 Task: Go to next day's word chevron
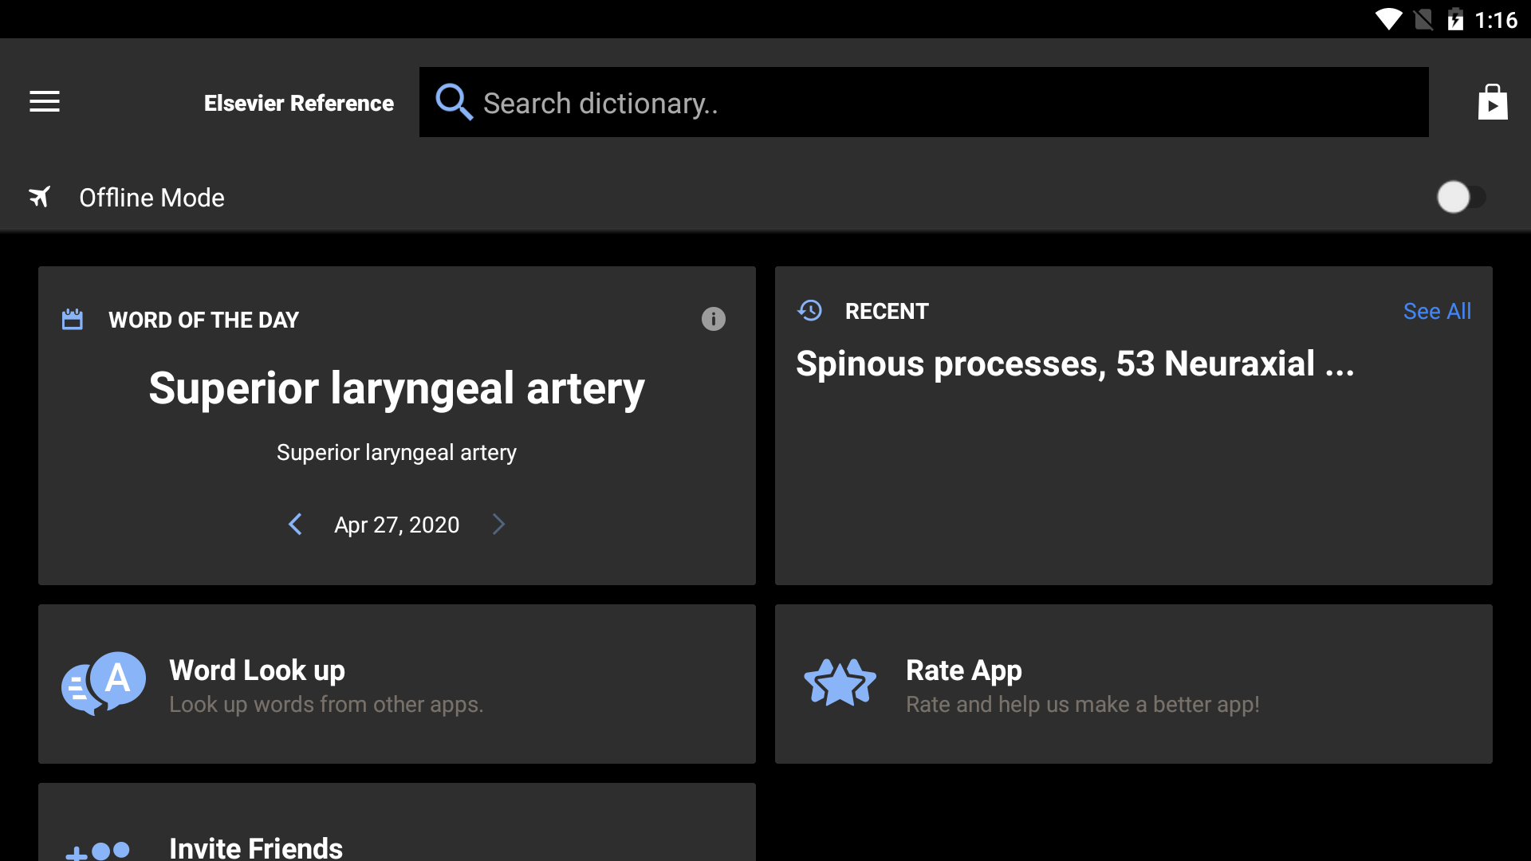499,524
